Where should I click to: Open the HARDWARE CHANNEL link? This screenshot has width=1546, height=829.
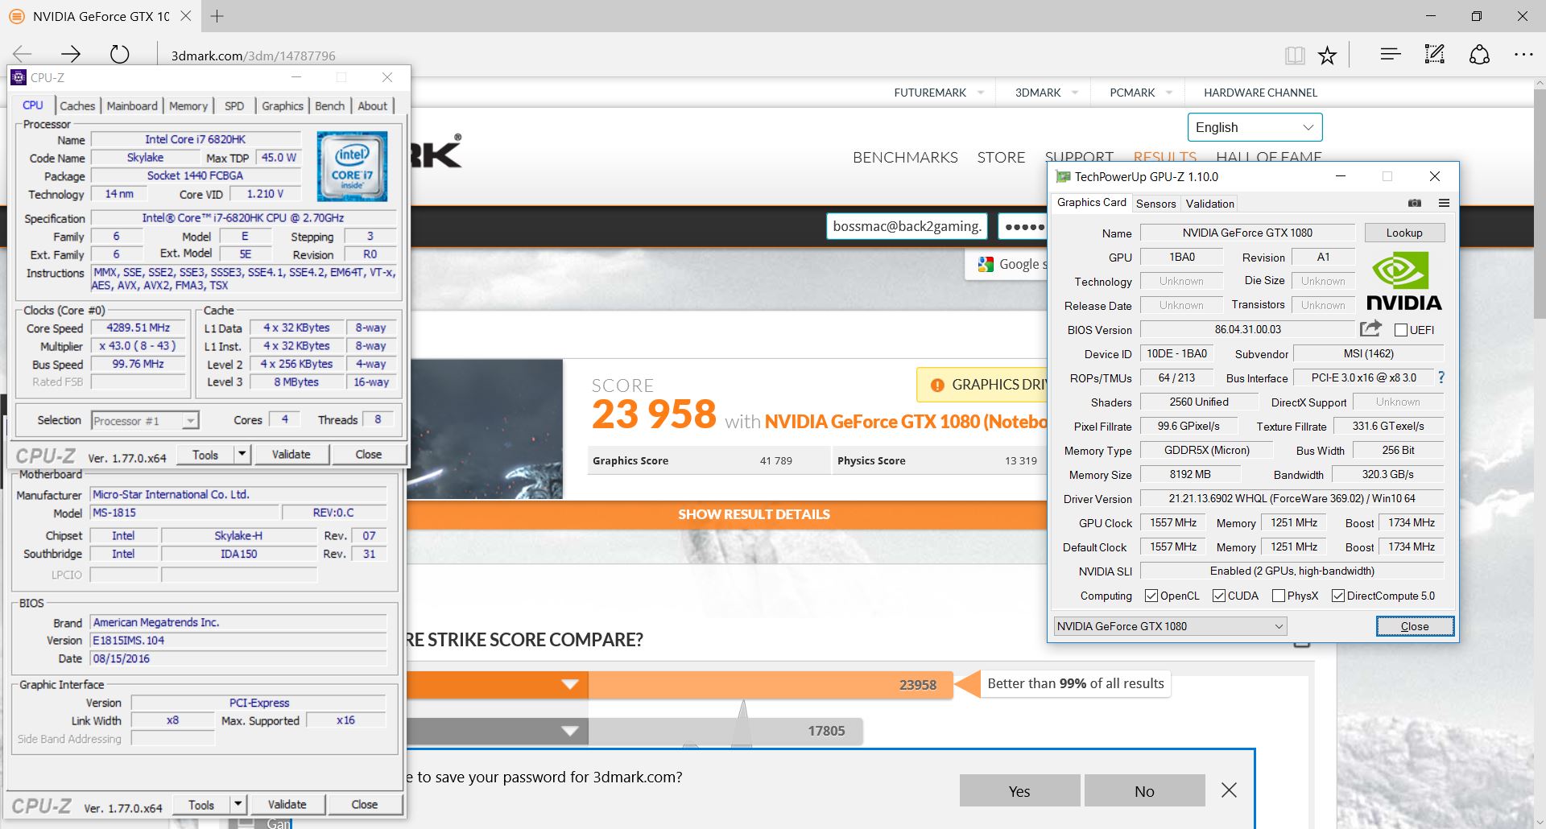tap(1260, 93)
